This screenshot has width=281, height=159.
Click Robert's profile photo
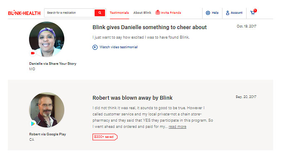[46, 110]
